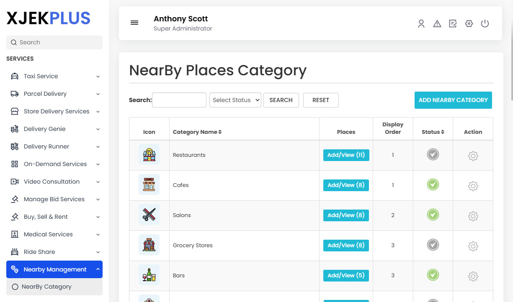
Task: Click inside the Search text input field
Action: pyautogui.click(x=179, y=100)
